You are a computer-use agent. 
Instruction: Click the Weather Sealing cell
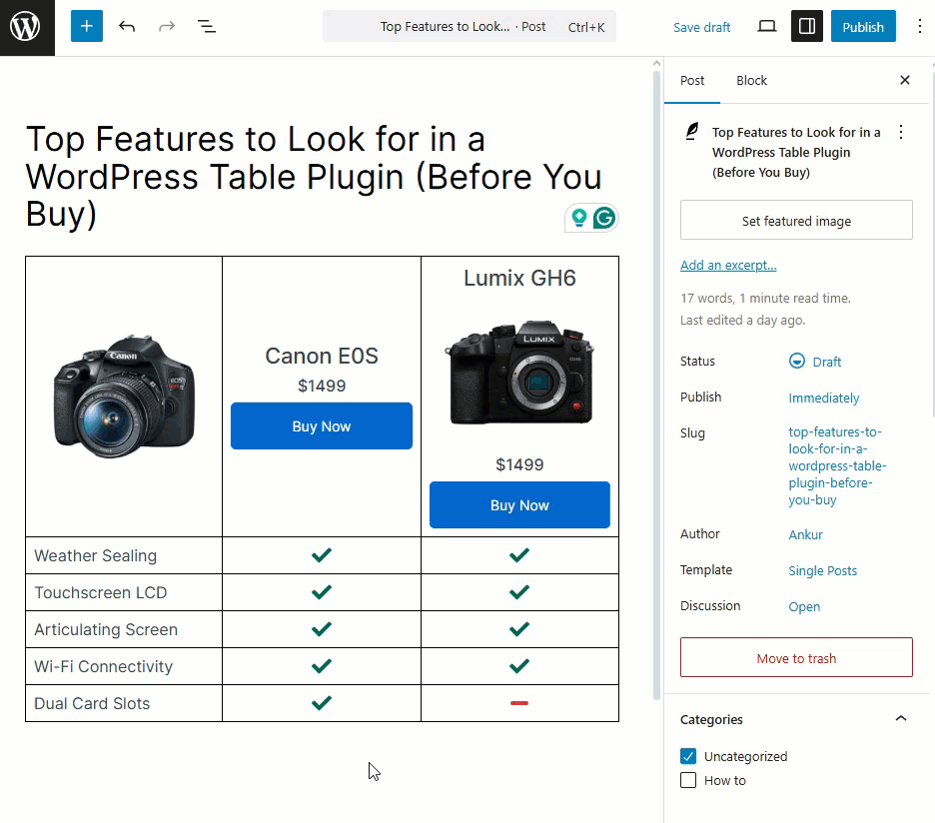click(x=124, y=555)
